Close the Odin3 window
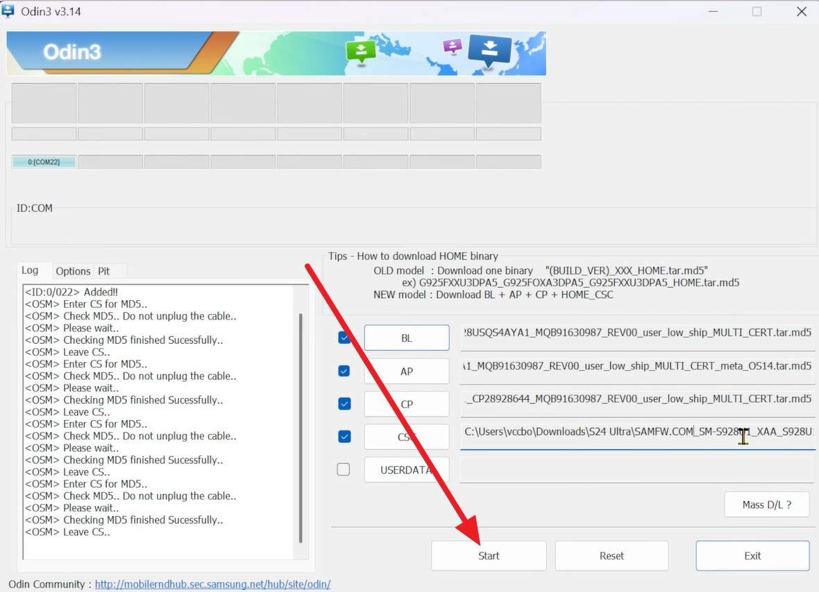 pos(802,12)
